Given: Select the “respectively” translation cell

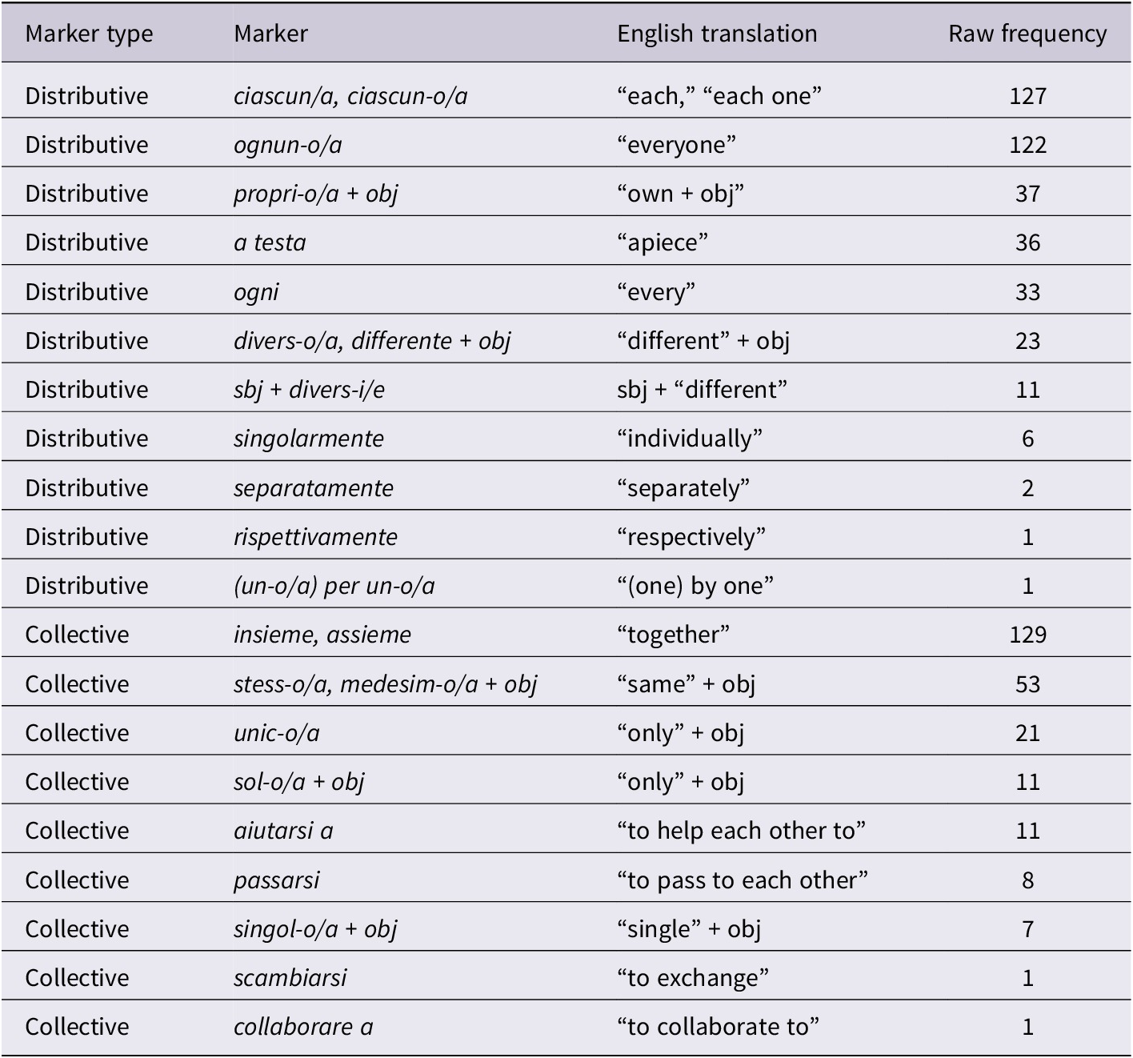Looking at the screenshot, I should point(691,537).
